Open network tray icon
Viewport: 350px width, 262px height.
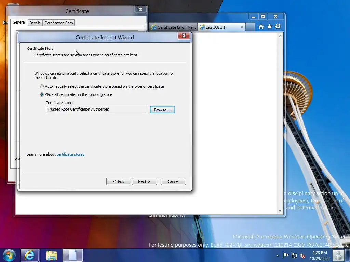click(294, 256)
